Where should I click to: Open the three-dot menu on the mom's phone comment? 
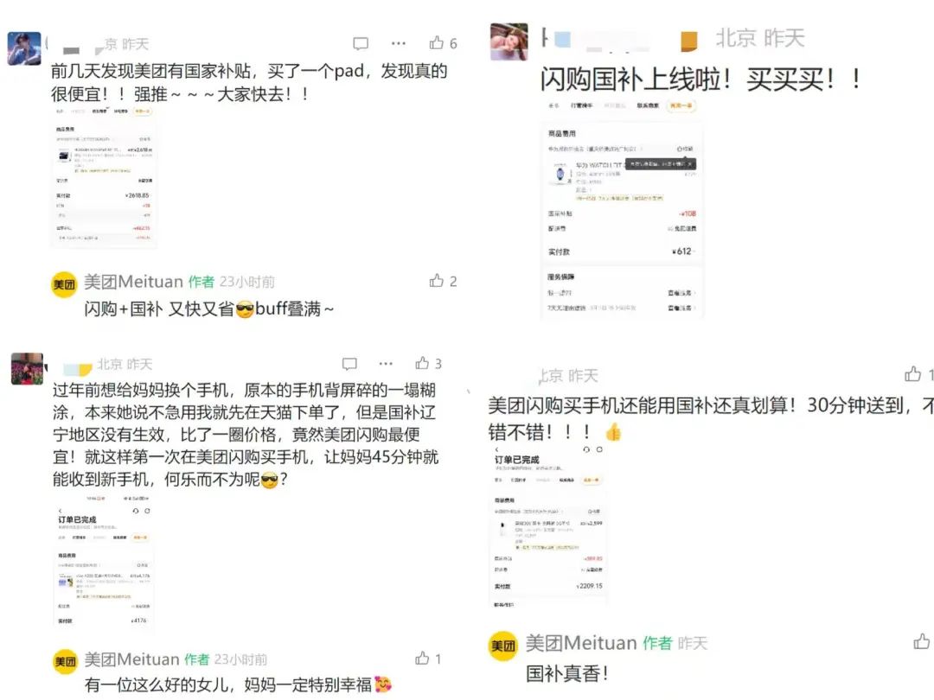coord(386,363)
